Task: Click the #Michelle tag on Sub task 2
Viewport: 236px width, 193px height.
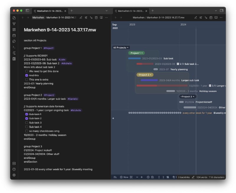Action: pyautogui.click(x=66, y=63)
